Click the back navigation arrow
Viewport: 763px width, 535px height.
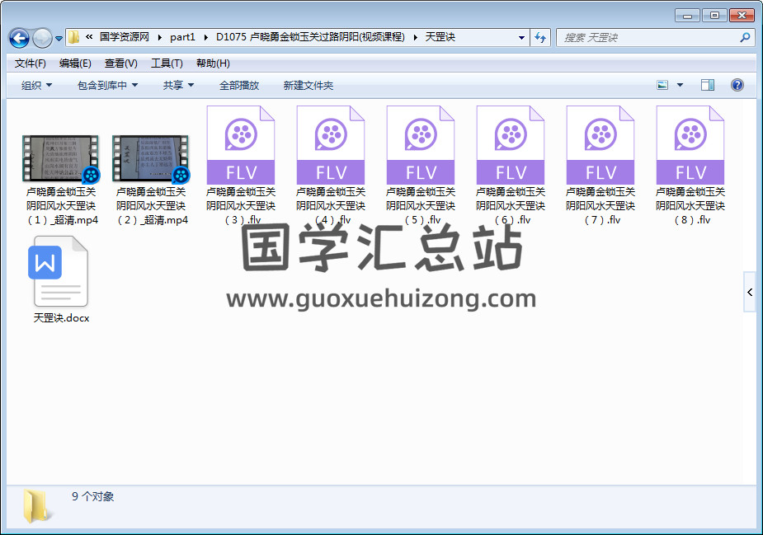pyautogui.click(x=19, y=38)
